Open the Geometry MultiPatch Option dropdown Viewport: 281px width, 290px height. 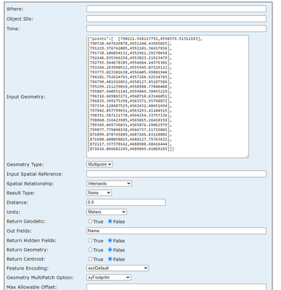click(109, 278)
